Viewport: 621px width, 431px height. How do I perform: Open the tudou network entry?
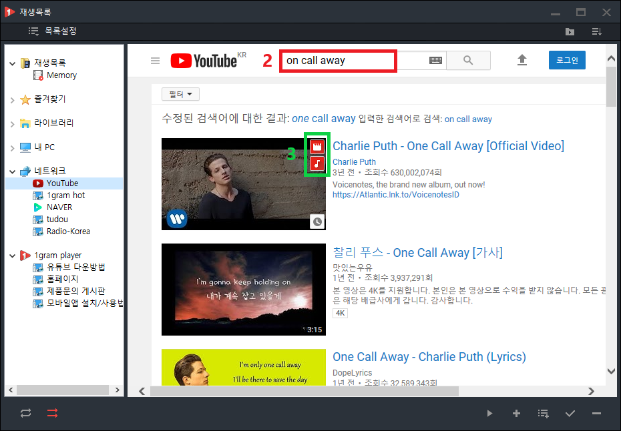point(50,220)
